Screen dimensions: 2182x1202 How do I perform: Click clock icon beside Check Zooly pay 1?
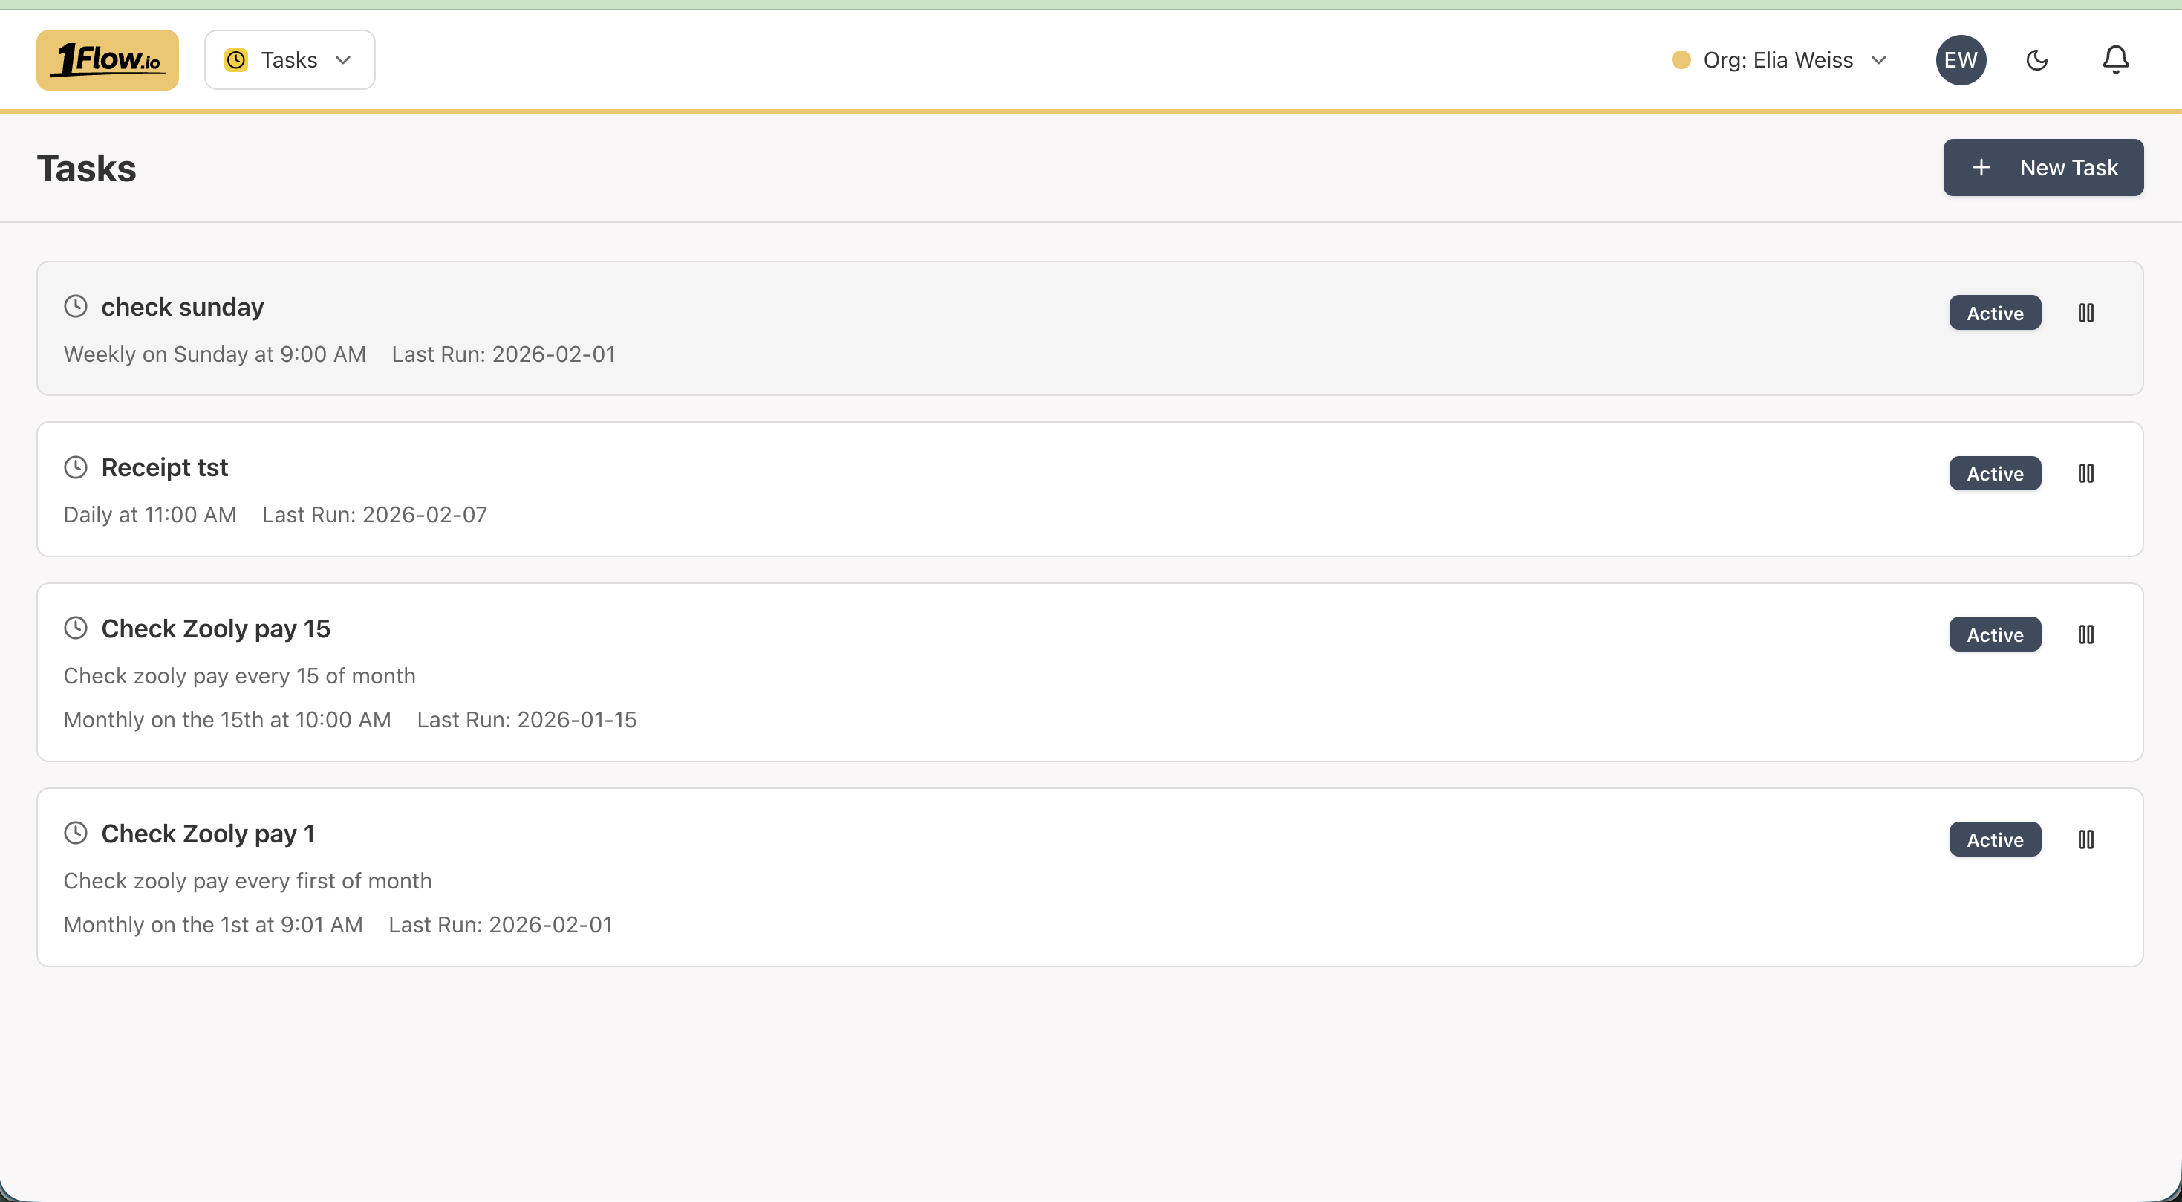tap(76, 834)
